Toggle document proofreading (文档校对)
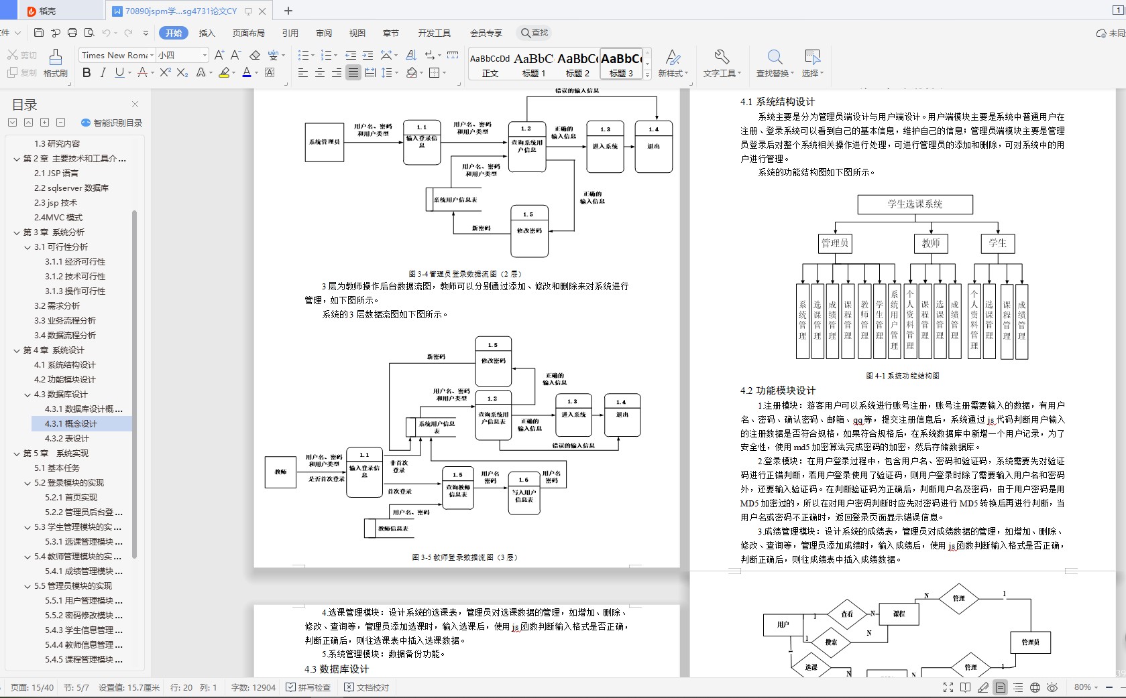Screen dimensions: 1126x698 [x=367, y=687]
